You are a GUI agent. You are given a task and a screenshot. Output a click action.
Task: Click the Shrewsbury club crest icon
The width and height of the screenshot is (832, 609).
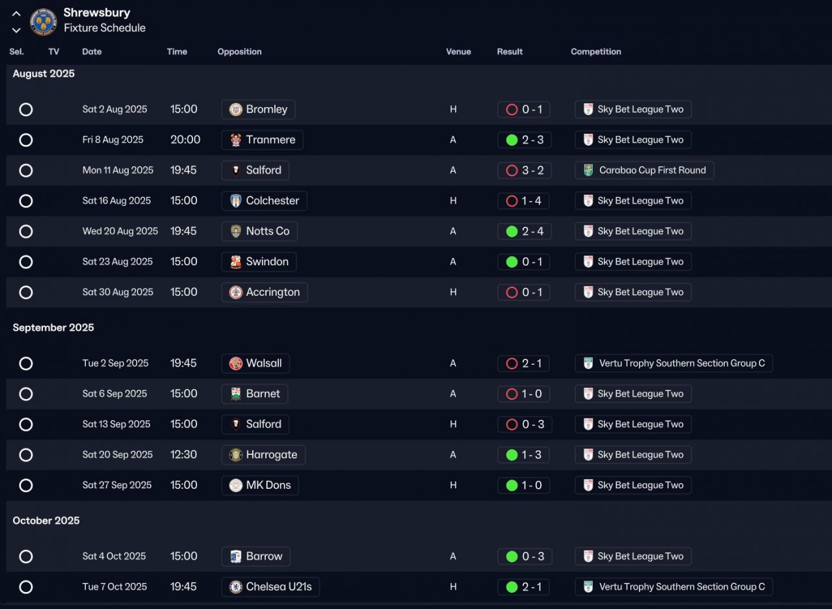[44, 21]
